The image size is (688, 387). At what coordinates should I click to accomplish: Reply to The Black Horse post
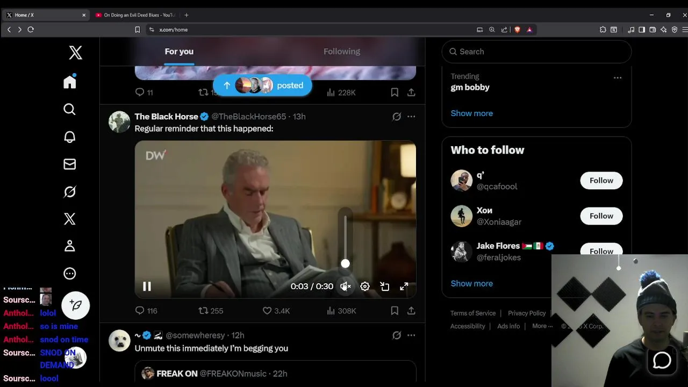click(146, 311)
